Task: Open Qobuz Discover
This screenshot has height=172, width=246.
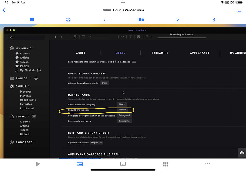Action: point(26,92)
